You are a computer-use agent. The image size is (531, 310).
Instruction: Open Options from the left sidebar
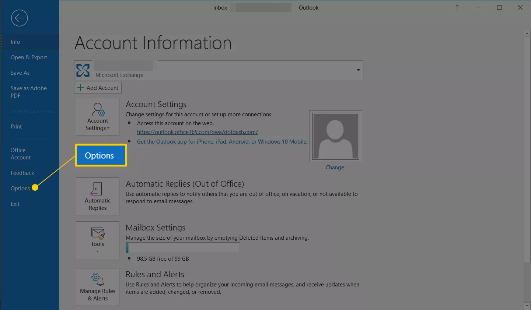tap(20, 188)
